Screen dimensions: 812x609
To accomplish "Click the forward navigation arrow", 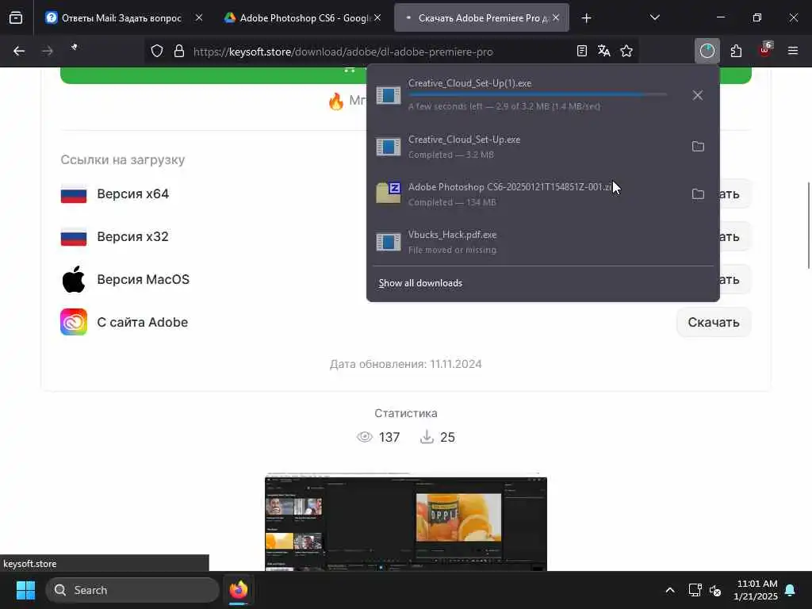I will coord(47,51).
